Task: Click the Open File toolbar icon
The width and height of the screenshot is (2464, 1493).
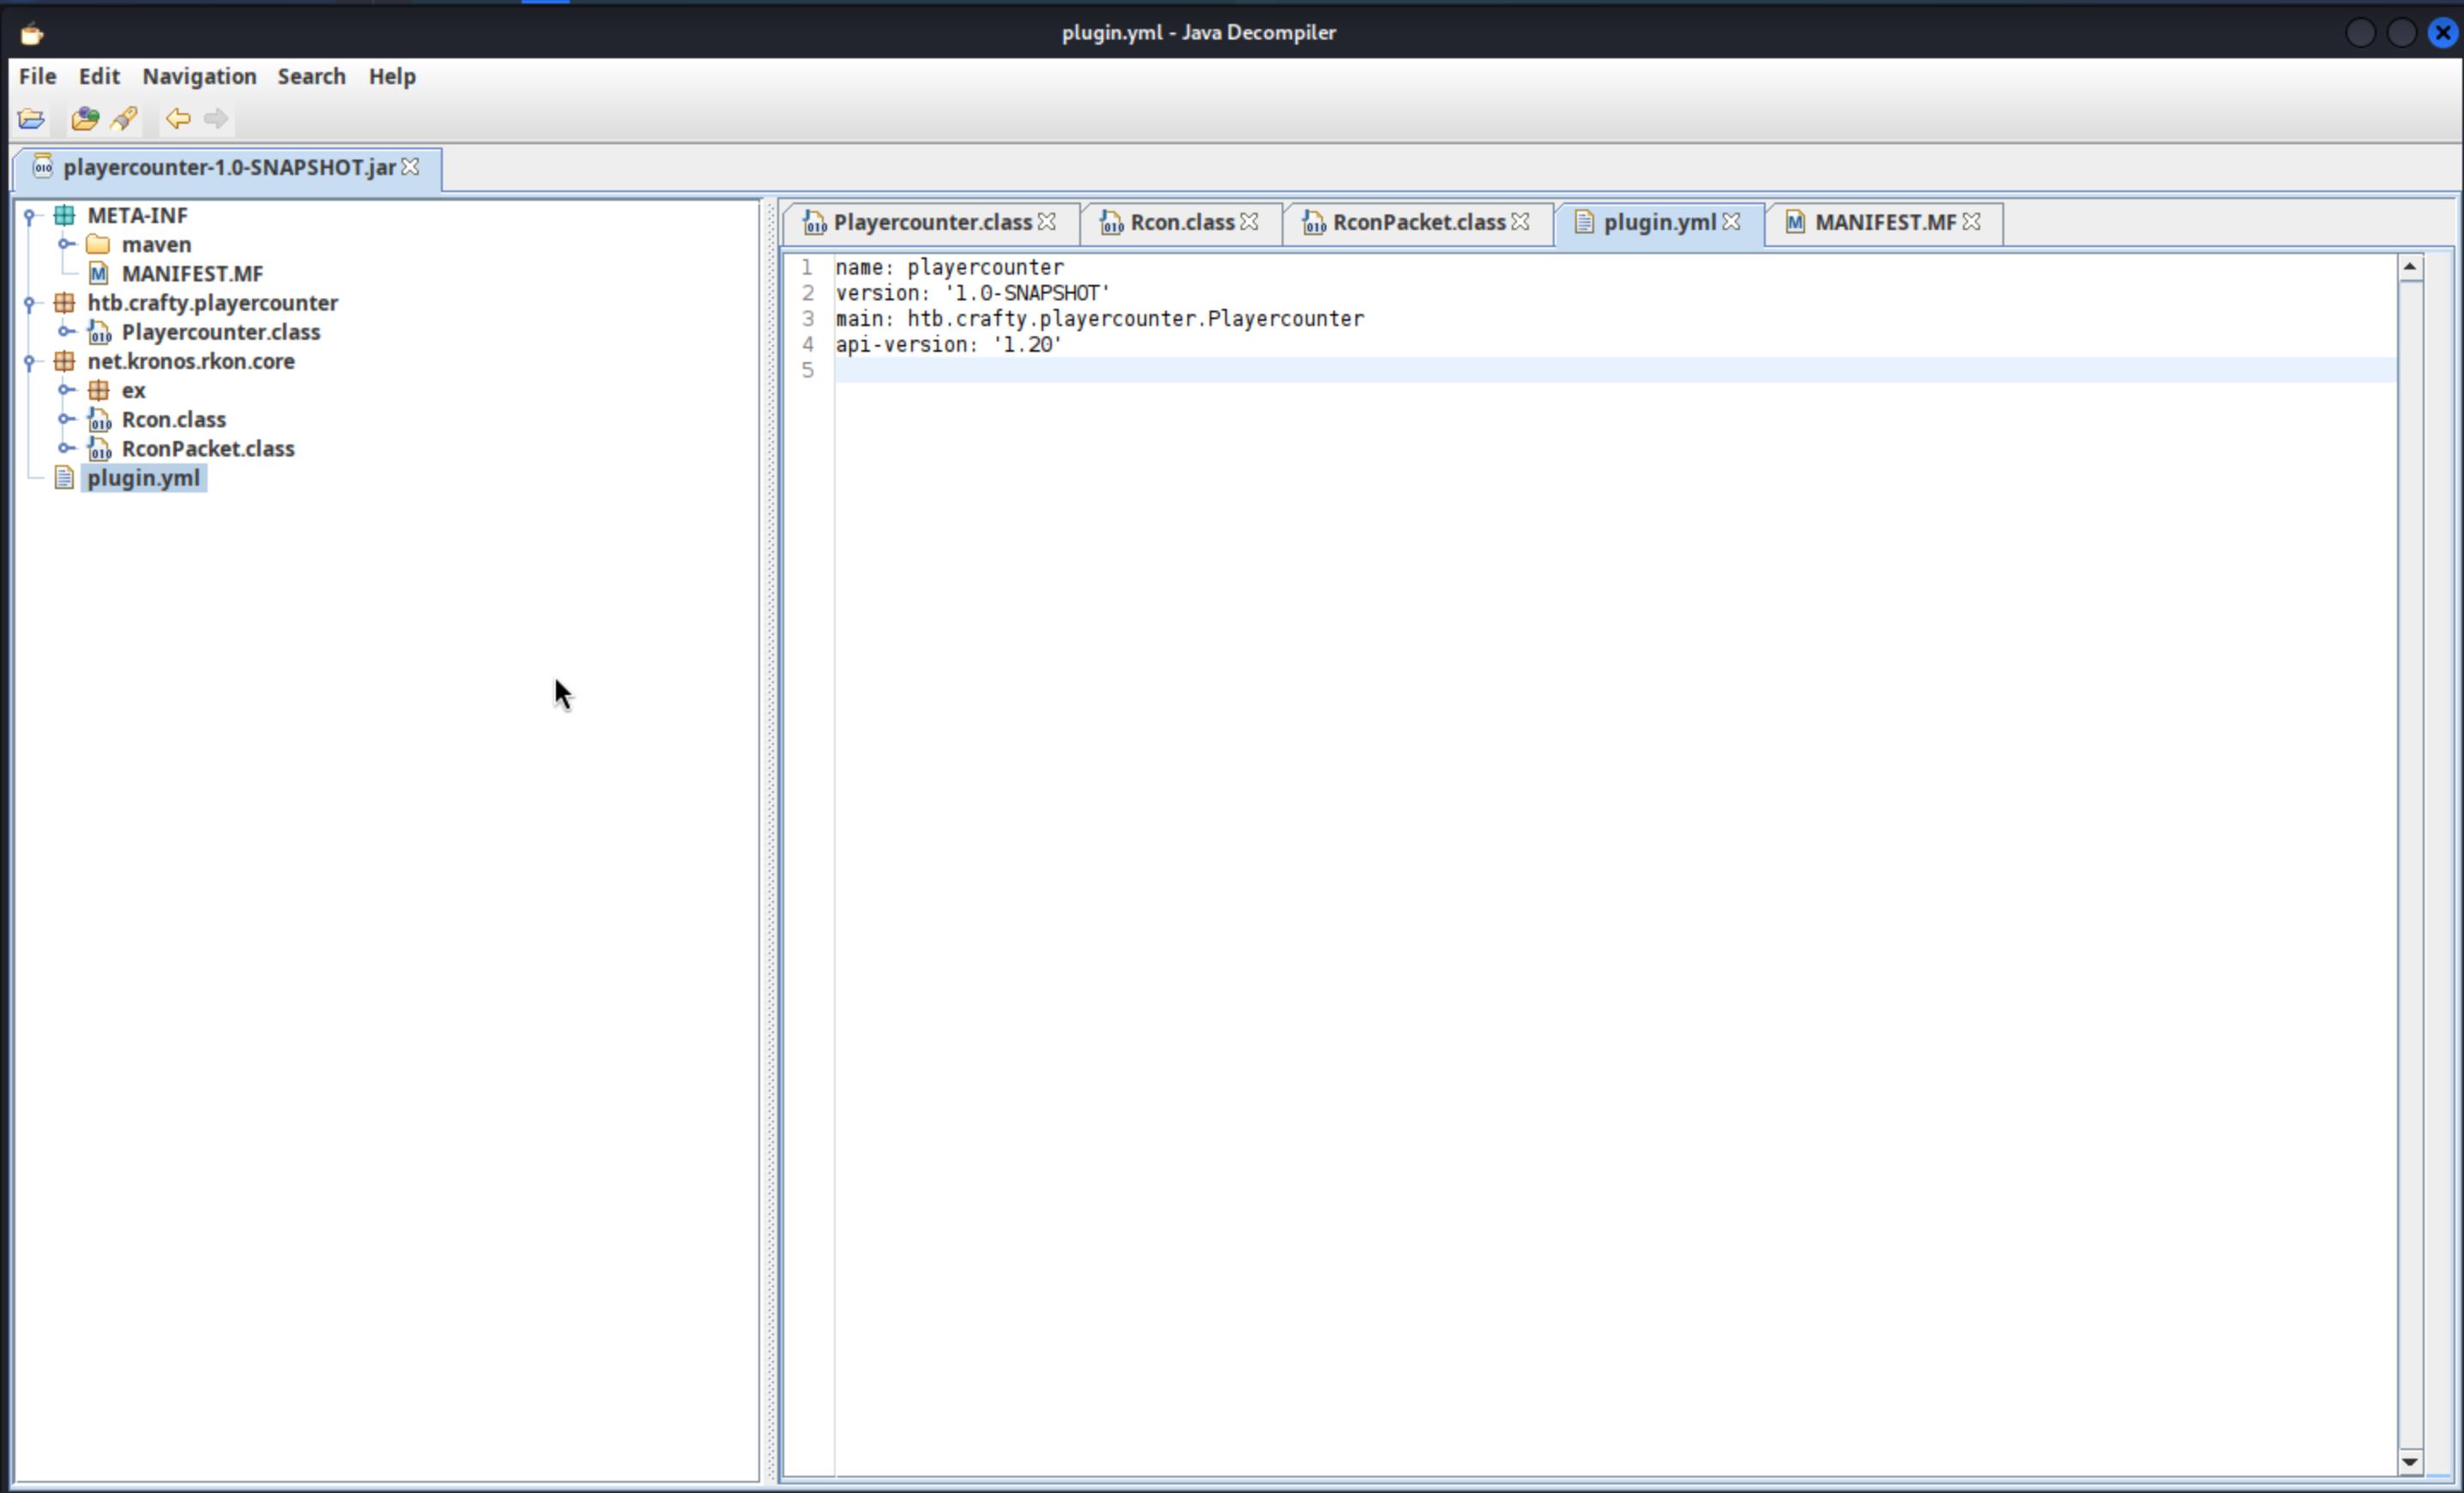Action: point(31,119)
